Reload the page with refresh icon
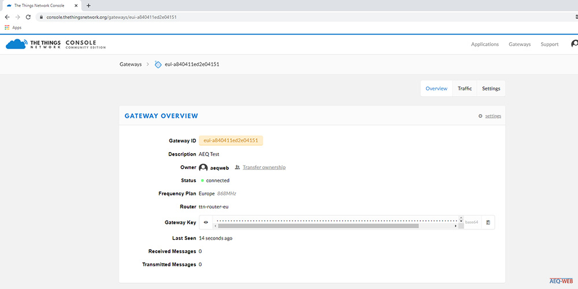 pos(28,17)
